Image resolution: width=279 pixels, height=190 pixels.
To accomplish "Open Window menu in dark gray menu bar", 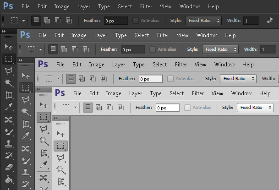I will point(207,35).
